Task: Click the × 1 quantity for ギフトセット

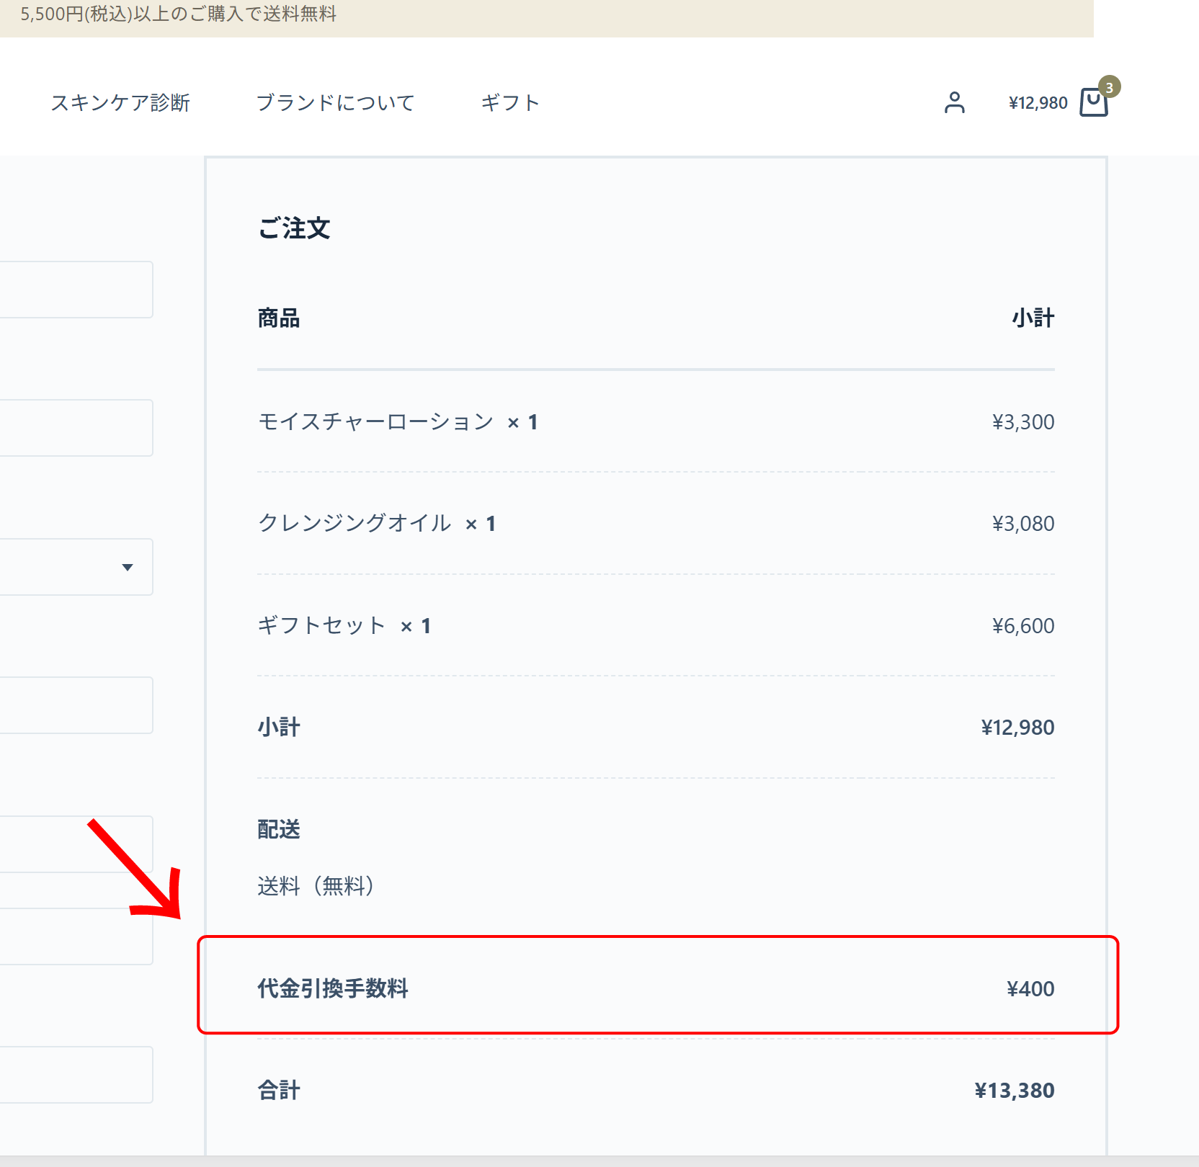Action: click(x=416, y=627)
